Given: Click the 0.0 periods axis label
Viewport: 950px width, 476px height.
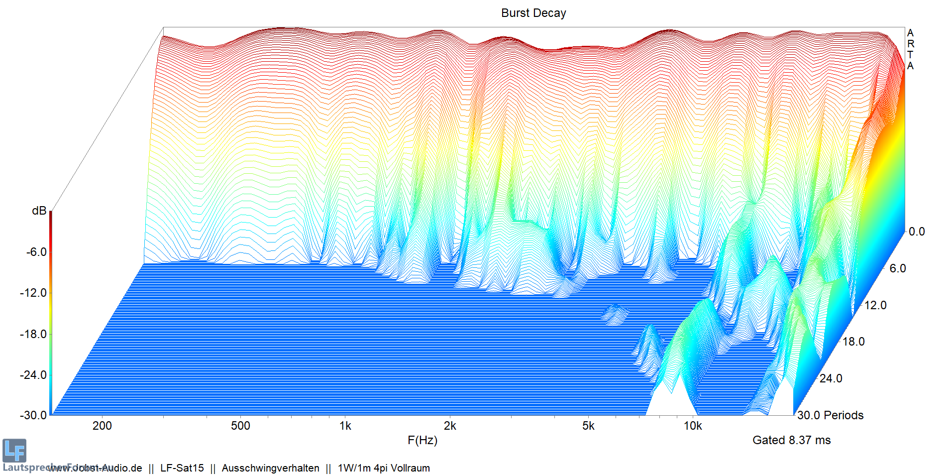Looking at the screenshot, I should [x=916, y=232].
